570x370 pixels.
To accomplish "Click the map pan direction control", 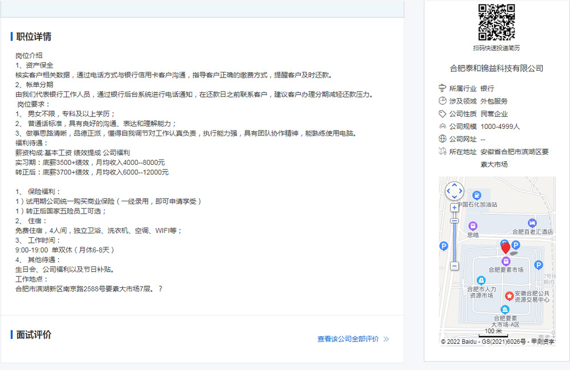I will click(x=454, y=191).
